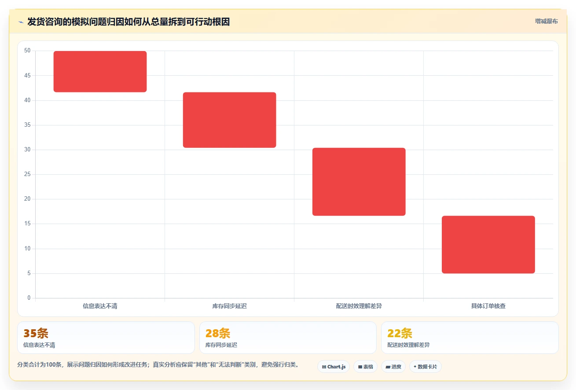Click the footnote starting 分类合计为100条
This screenshot has height=390, width=576.
coord(158,365)
